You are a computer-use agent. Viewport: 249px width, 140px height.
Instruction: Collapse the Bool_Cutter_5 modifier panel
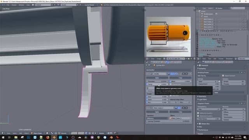147,108
